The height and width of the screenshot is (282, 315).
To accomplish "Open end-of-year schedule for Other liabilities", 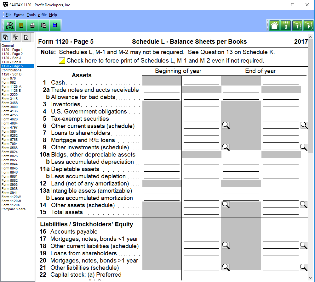I will tap(304, 267).
